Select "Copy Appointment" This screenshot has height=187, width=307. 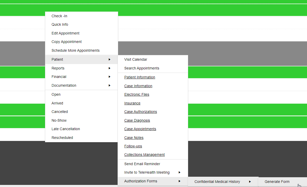[x=66, y=42]
